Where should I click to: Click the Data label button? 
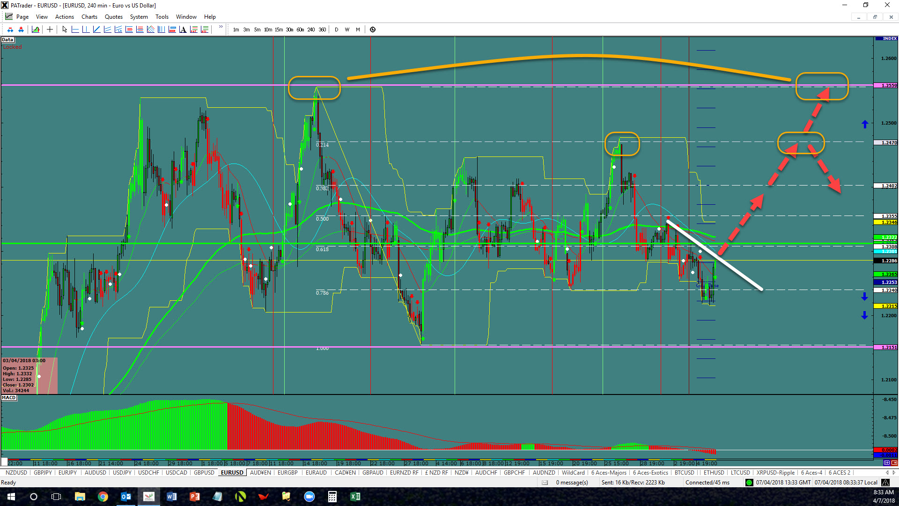point(7,40)
